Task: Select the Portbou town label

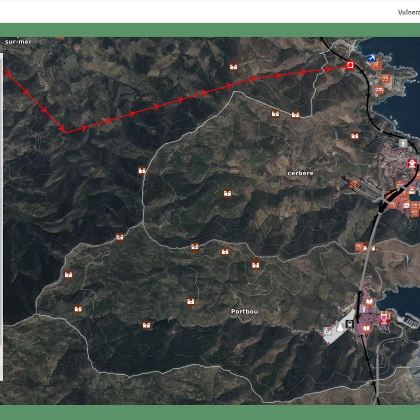Action: (x=244, y=312)
